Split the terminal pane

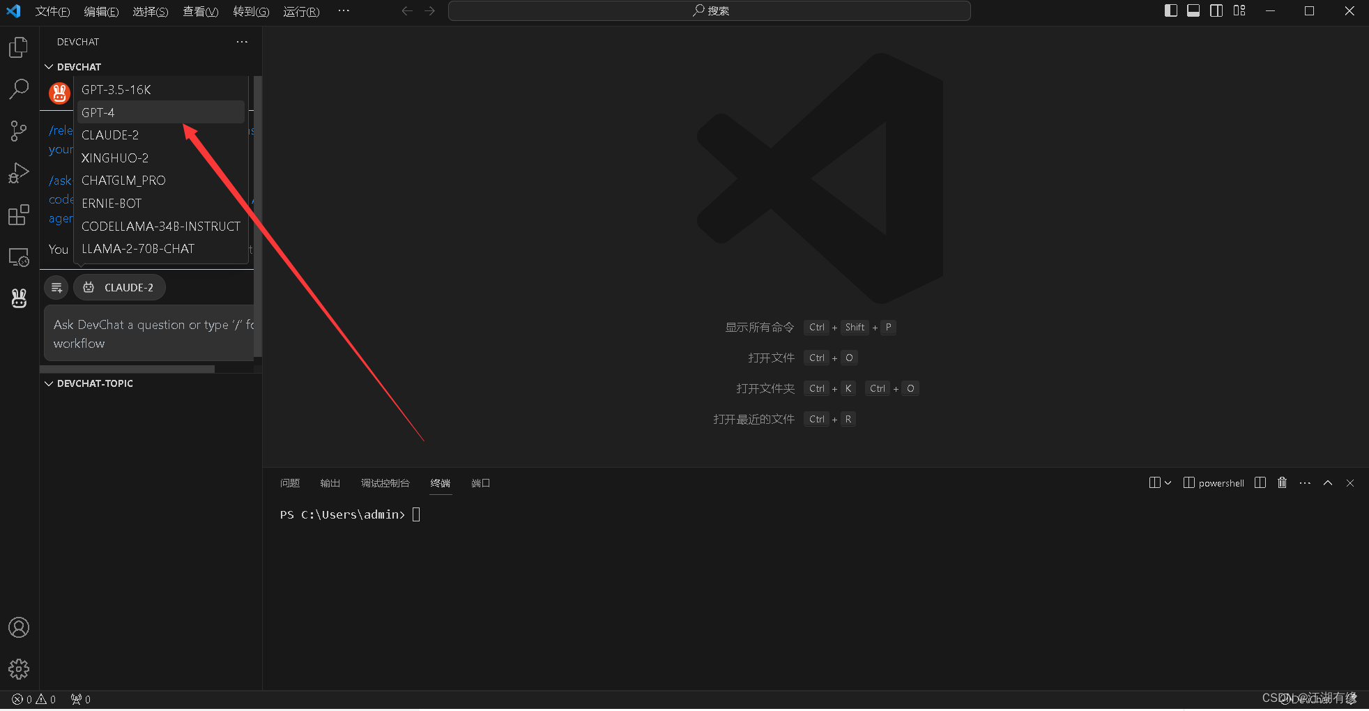[1260, 482]
